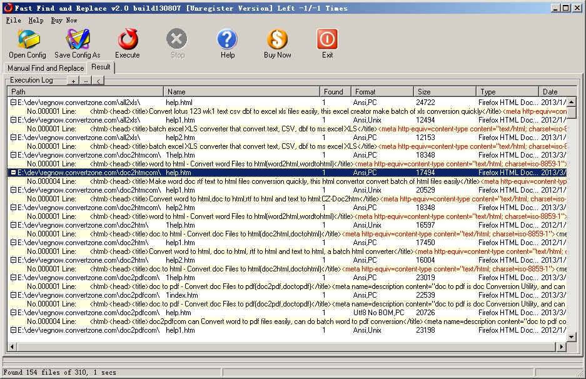Viewport: 586px width, 379px height.
Task: Click the application logo in title bar
Action: click(x=8, y=8)
